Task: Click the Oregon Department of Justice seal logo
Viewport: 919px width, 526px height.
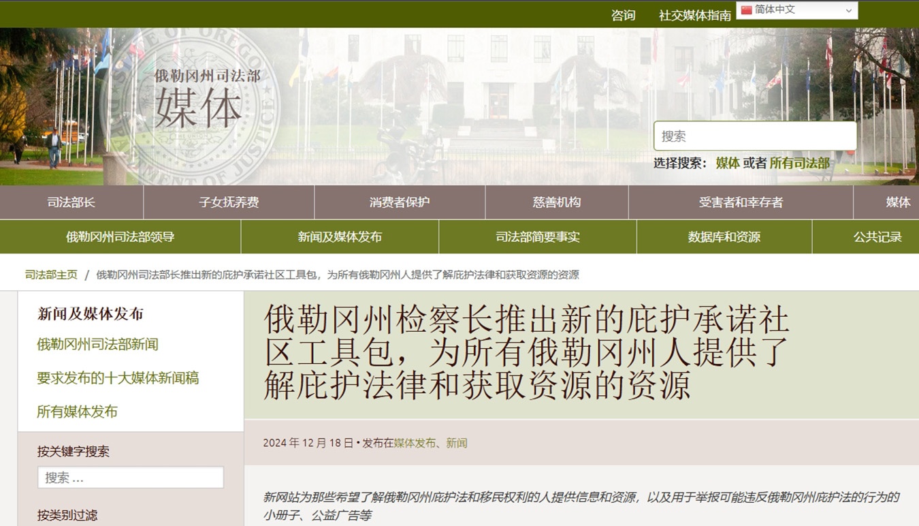Action: click(191, 106)
